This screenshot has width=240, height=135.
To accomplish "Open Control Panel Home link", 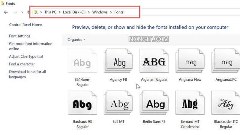I will [x=25, y=25].
